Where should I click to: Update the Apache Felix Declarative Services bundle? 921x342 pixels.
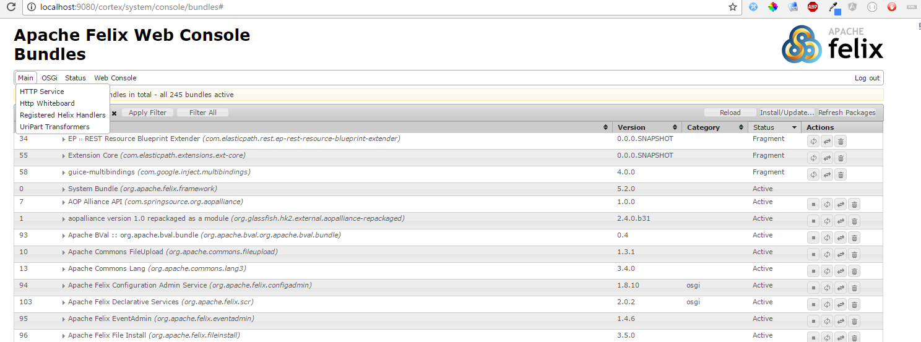click(x=841, y=305)
